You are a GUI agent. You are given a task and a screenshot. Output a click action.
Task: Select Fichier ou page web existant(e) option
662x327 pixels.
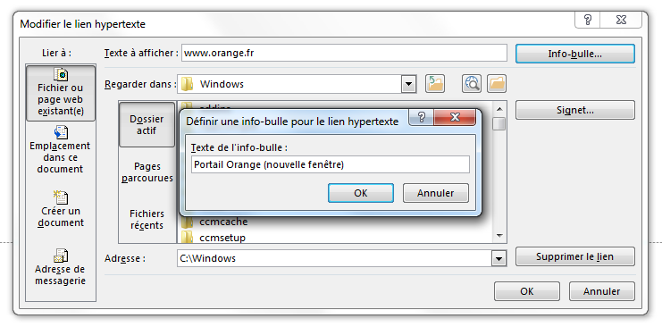[x=61, y=93]
